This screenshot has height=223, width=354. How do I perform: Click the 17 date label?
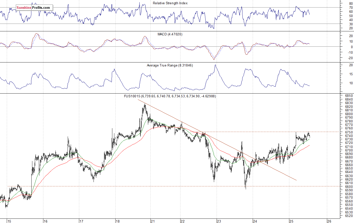click(81, 221)
